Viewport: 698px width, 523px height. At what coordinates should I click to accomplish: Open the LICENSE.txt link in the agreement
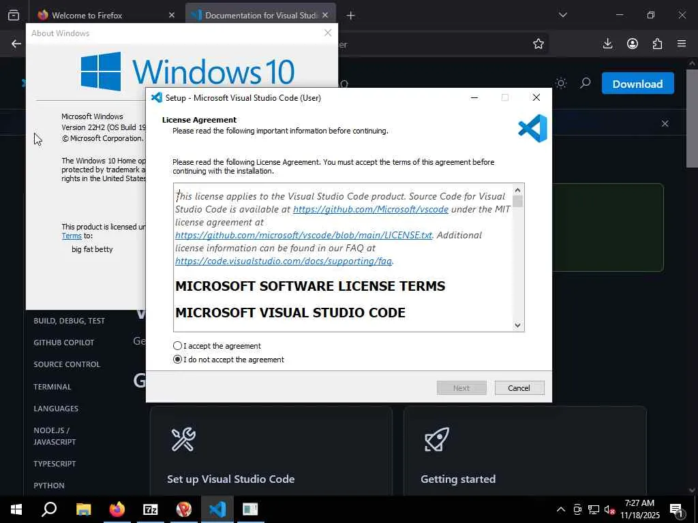[x=303, y=235]
